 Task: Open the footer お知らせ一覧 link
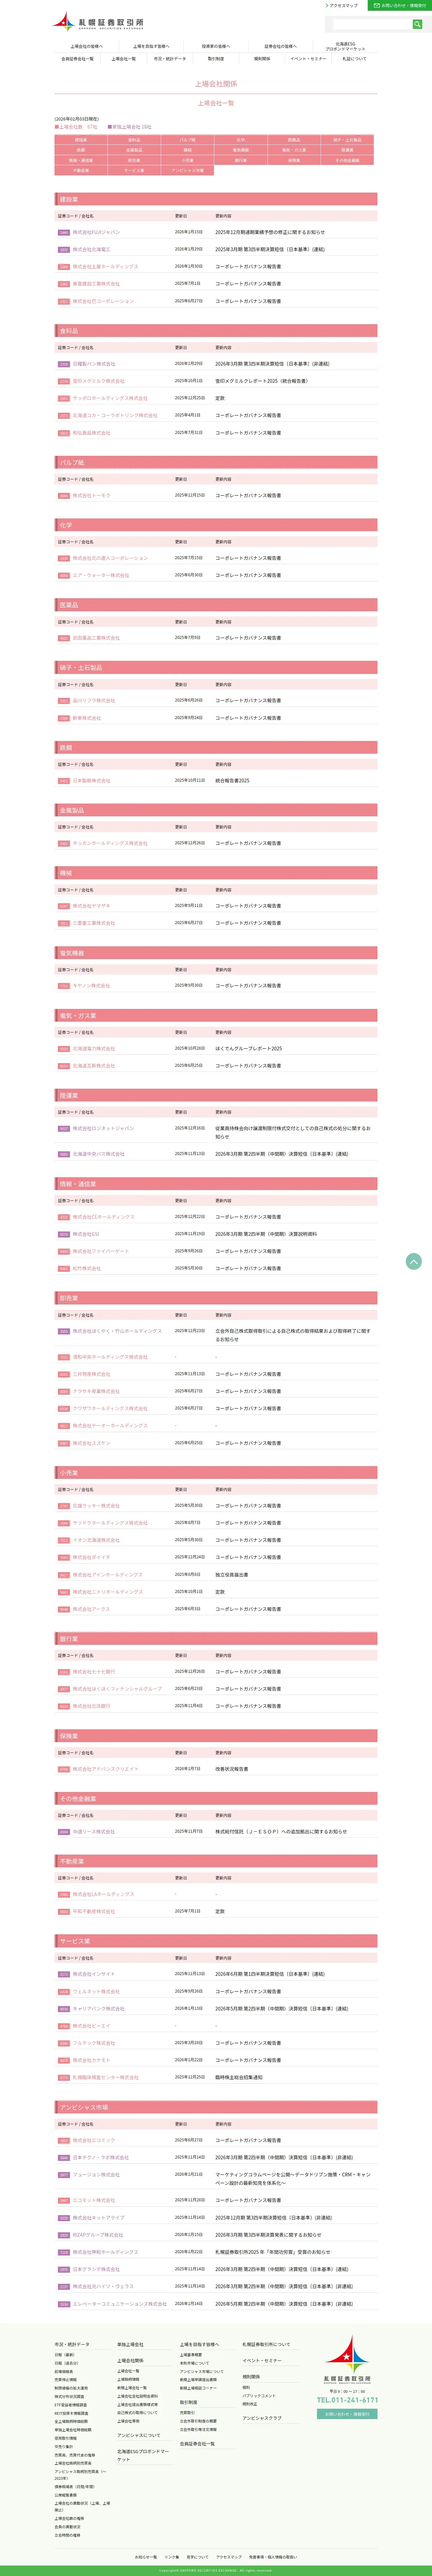(146, 2557)
